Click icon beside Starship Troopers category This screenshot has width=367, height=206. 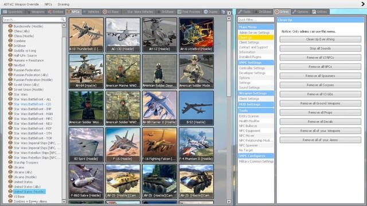[x=10, y=162]
